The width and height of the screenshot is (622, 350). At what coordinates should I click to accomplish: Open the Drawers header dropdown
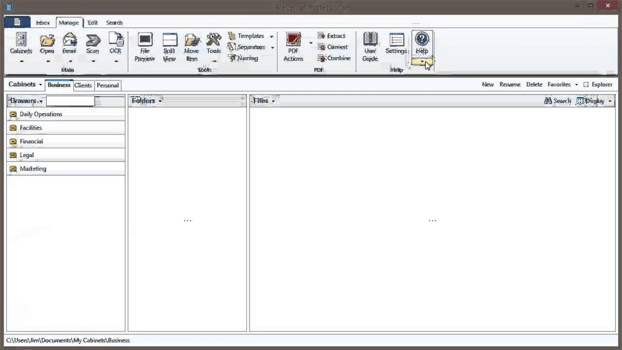(x=41, y=102)
